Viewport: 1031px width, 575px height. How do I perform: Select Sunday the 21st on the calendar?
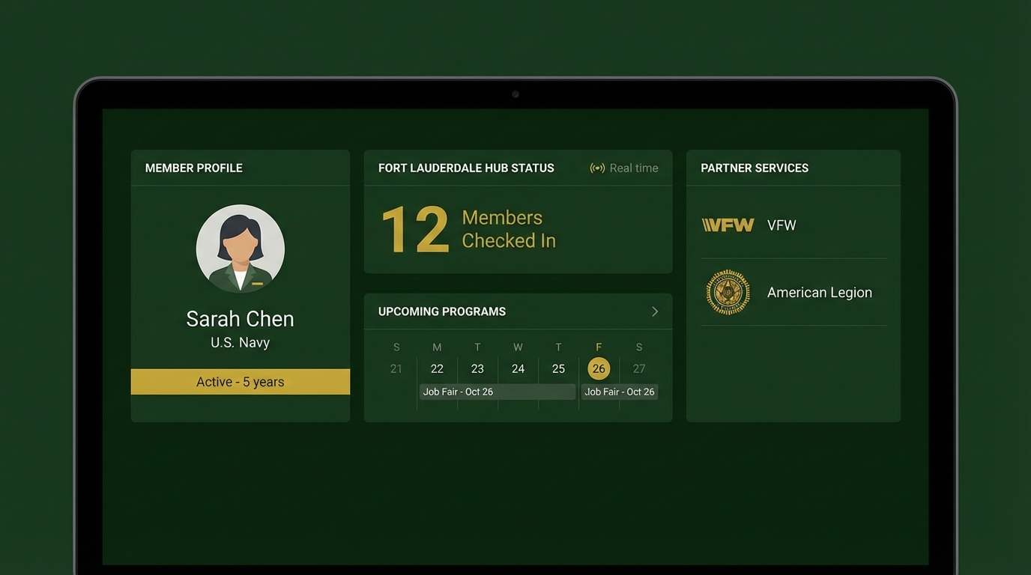click(x=396, y=368)
